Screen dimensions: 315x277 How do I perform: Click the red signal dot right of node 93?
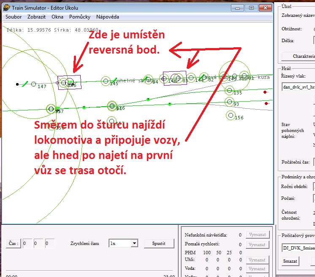[x=266, y=103]
